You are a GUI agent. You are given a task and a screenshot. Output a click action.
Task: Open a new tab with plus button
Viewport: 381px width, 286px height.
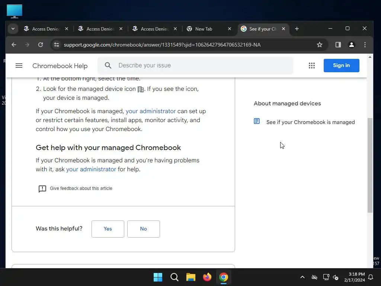(x=297, y=29)
